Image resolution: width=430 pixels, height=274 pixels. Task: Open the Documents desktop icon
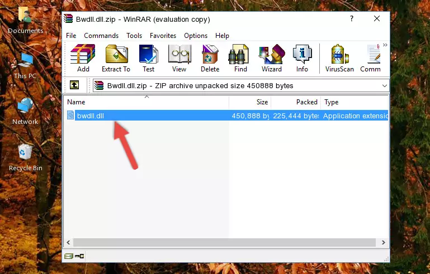point(25,21)
